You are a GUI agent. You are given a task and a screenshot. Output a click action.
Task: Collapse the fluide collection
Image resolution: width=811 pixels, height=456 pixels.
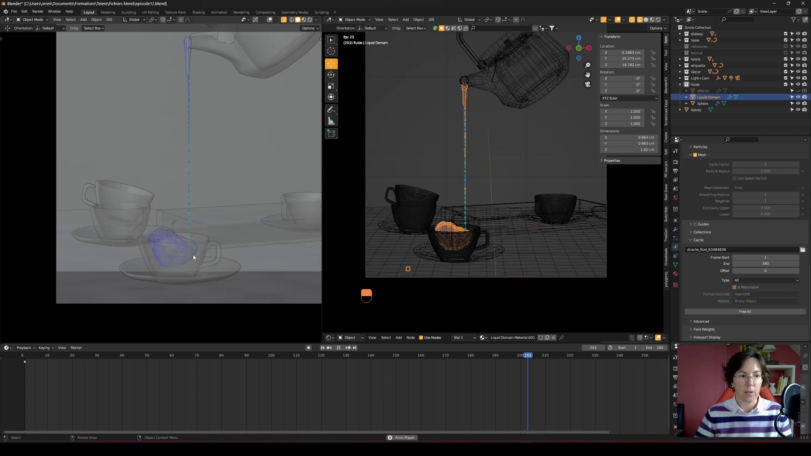[x=680, y=84]
